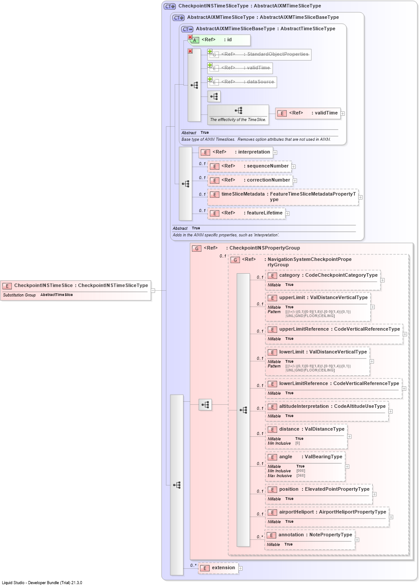The height and width of the screenshot is (585, 419).
Task: Expand the timeSliceMetadata element
Action: click(361, 197)
